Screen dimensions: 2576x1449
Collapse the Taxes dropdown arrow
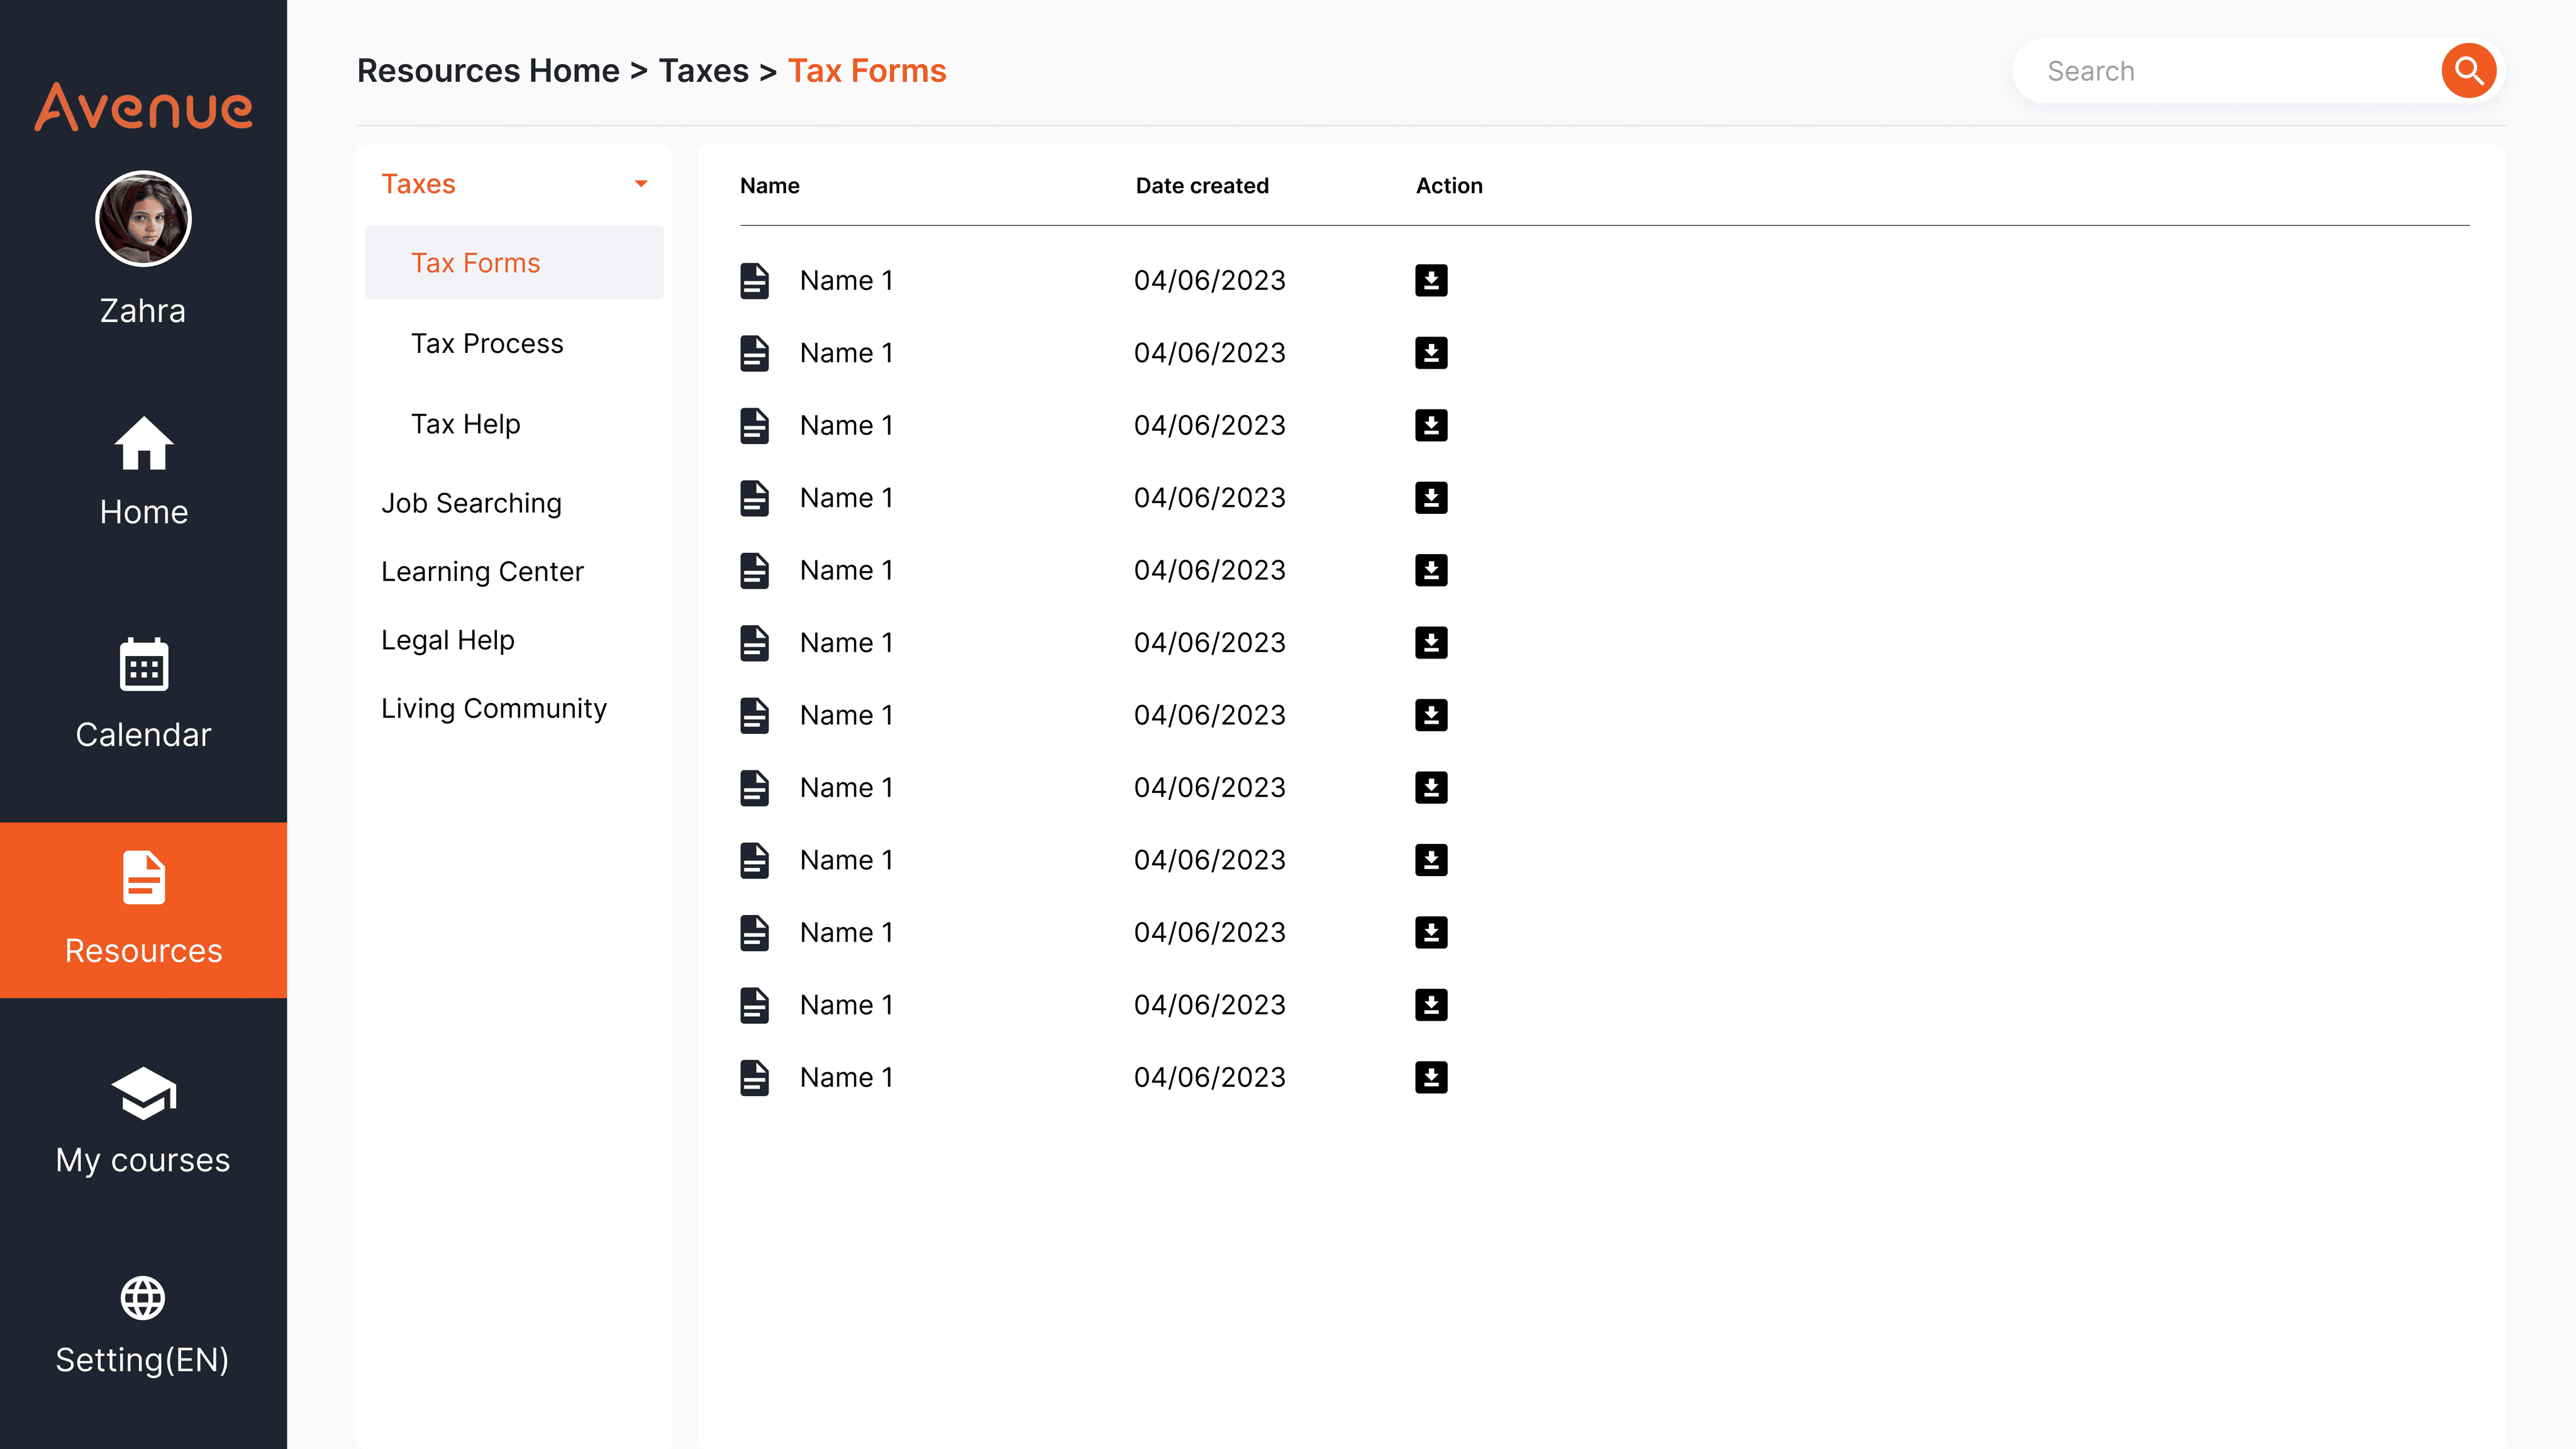click(x=641, y=184)
